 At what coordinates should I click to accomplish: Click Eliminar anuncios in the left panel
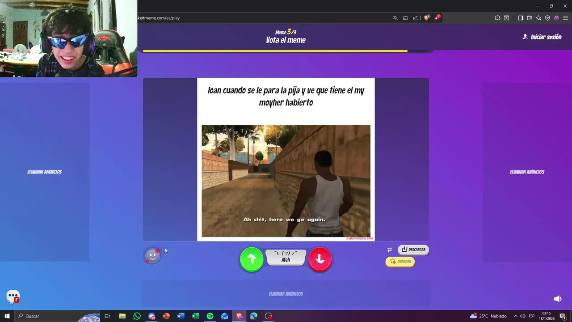pyautogui.click(x=45, y=172)
